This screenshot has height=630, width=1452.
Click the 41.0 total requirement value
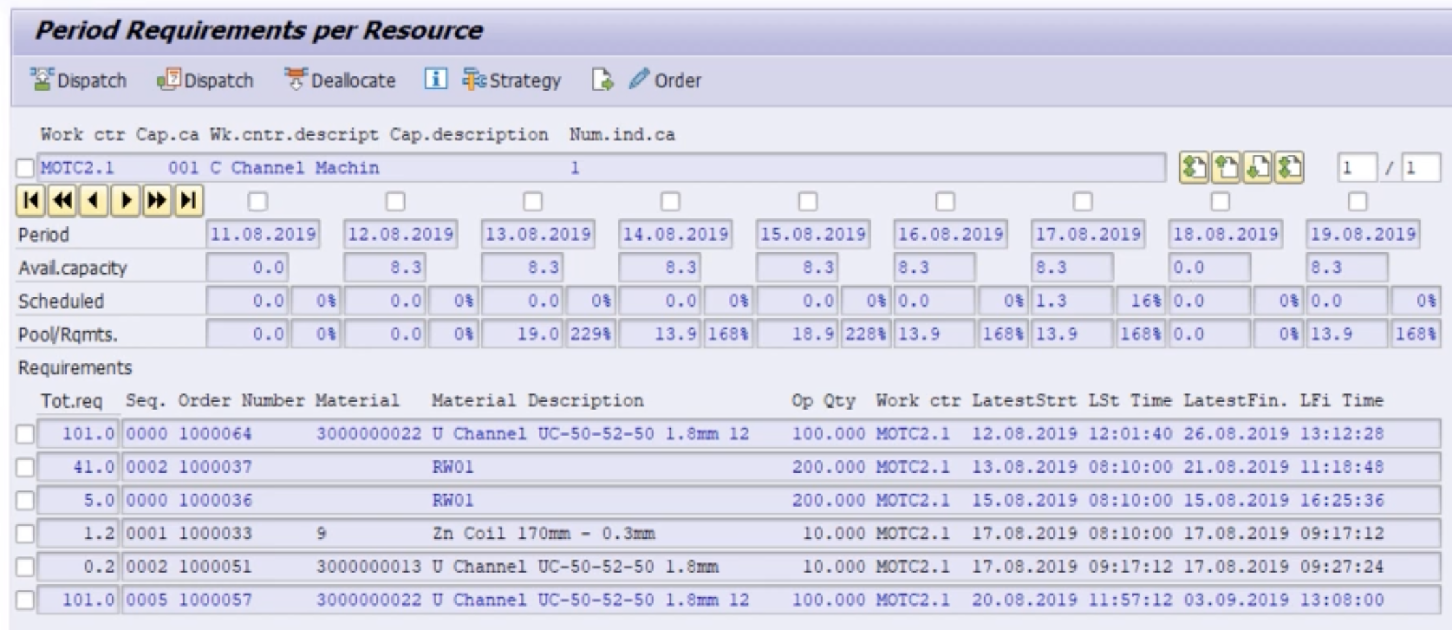click(x=93, y=467)
